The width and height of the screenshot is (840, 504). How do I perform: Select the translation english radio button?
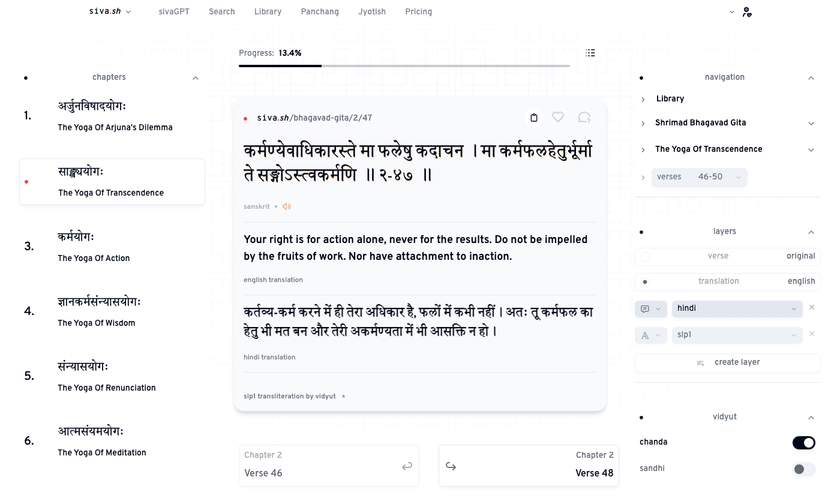pos(645,282)
